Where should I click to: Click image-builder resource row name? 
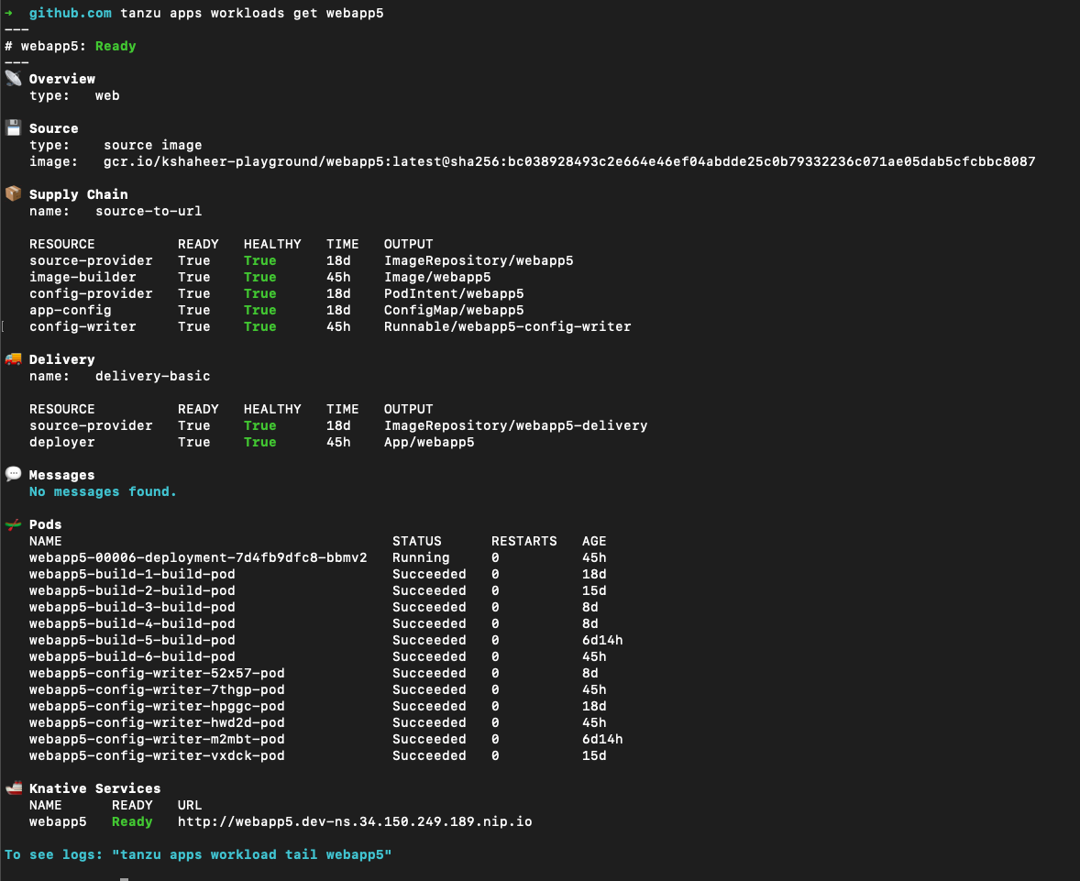click(83, 278)
